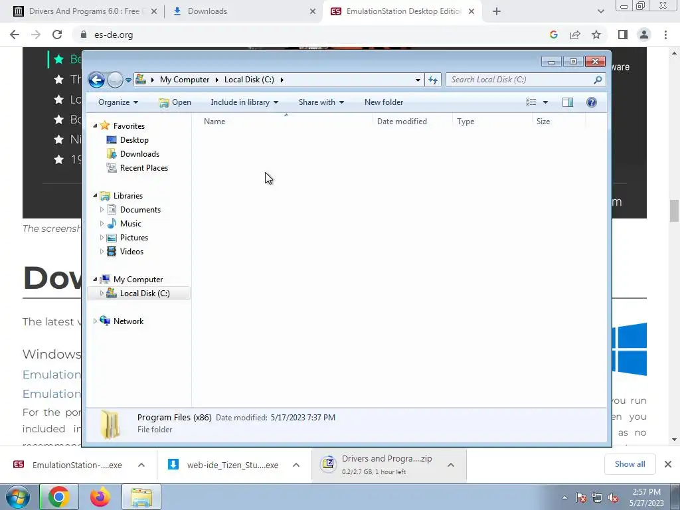Open menu for web-ide_Tizen_Stu exe download

(x=296, y=465)
